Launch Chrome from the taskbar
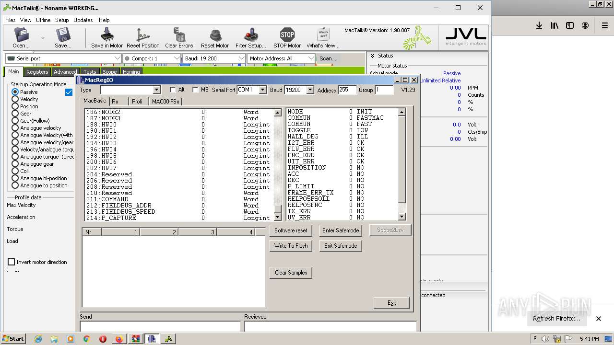Image resolution: width=614 pixels, height=345 pixels. [87, 339]
